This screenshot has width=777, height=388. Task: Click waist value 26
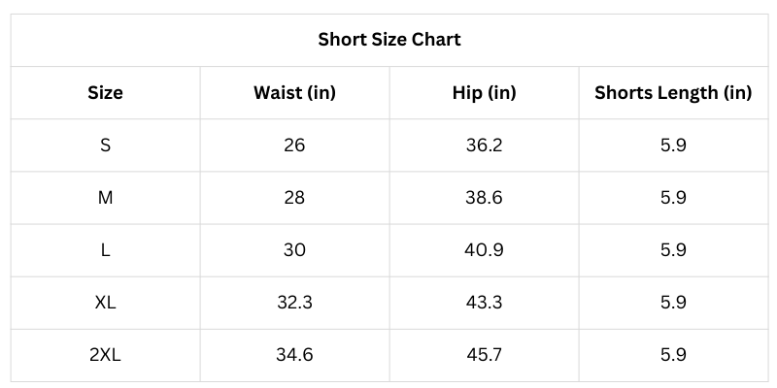point(294,145)
